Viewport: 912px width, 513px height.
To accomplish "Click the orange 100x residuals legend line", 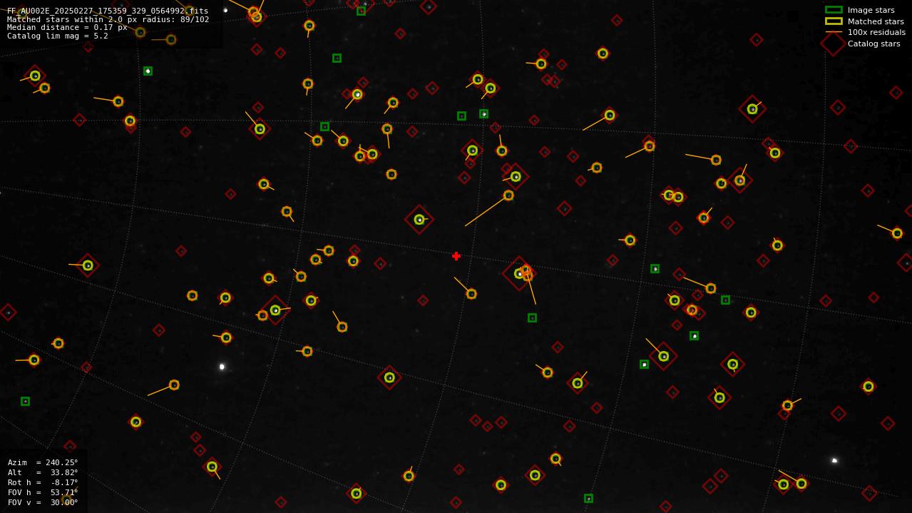I will pos(834,32).
